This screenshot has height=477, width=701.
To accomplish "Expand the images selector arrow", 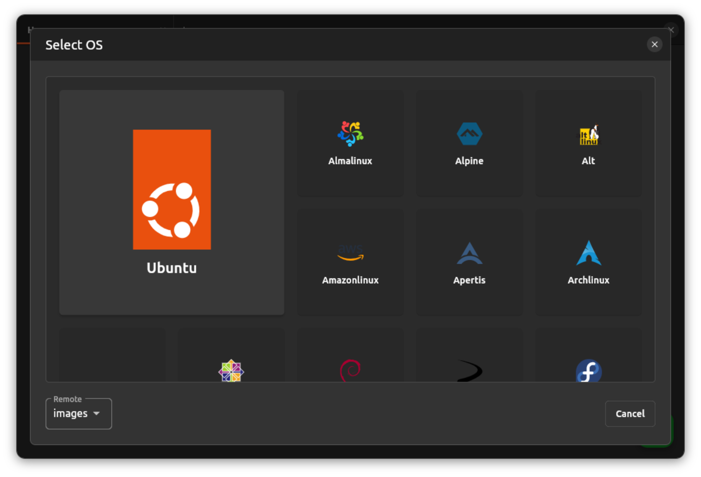I will (x=96, y=413).
